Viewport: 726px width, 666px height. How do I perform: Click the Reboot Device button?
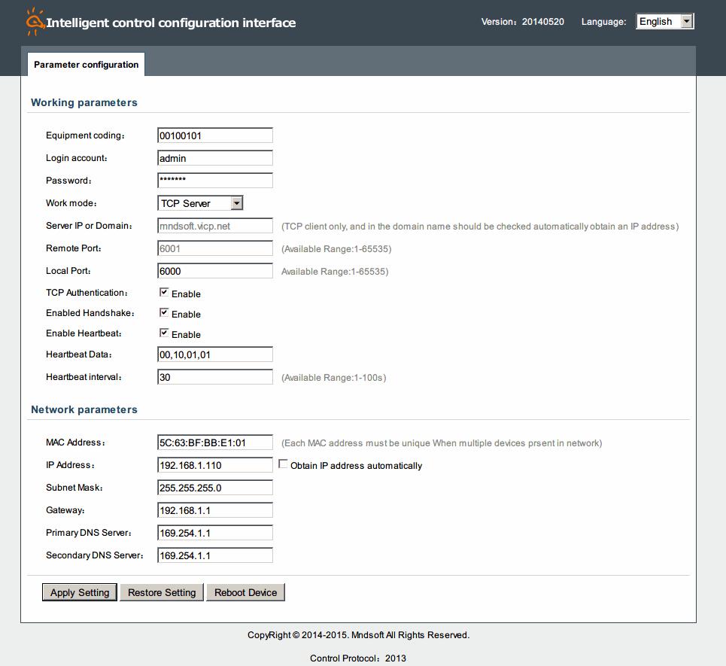[x=245, y=593]
